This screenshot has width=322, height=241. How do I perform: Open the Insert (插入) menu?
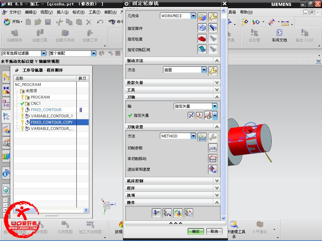pyautogui.click(x=63, y=12)
